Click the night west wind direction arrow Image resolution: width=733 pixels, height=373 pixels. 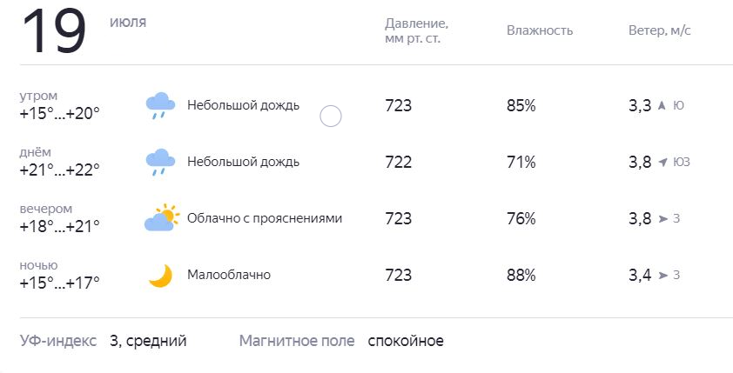tap(662, 276)
